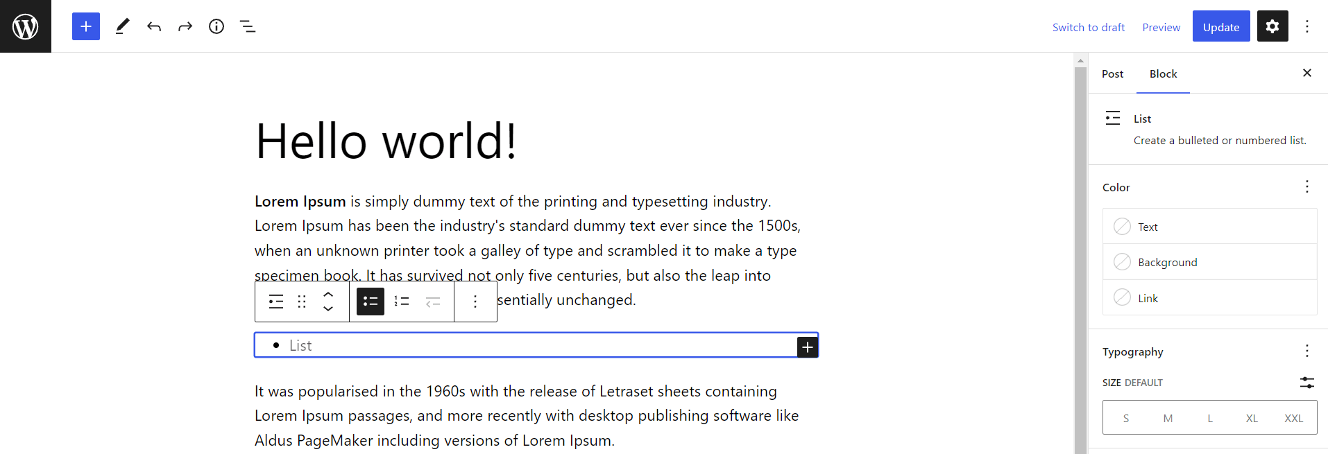
Task: Click the WordPress logo icon
Action: point(26,26)
